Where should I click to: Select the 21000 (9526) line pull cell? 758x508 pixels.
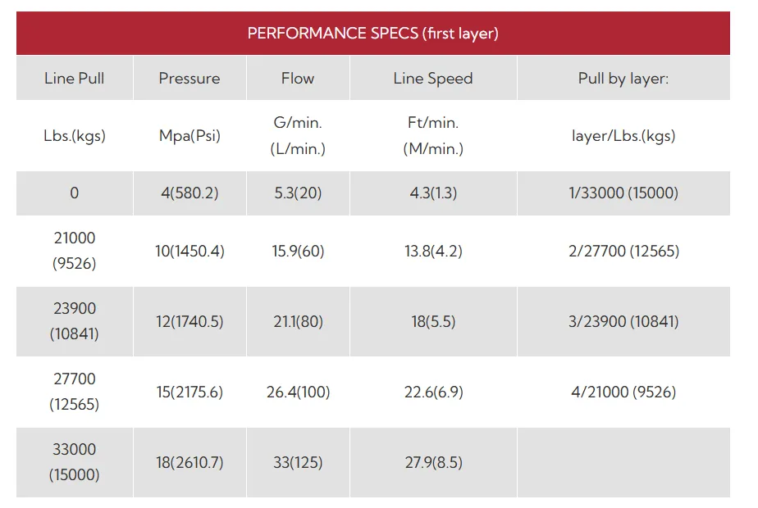[x=75, y=251]
